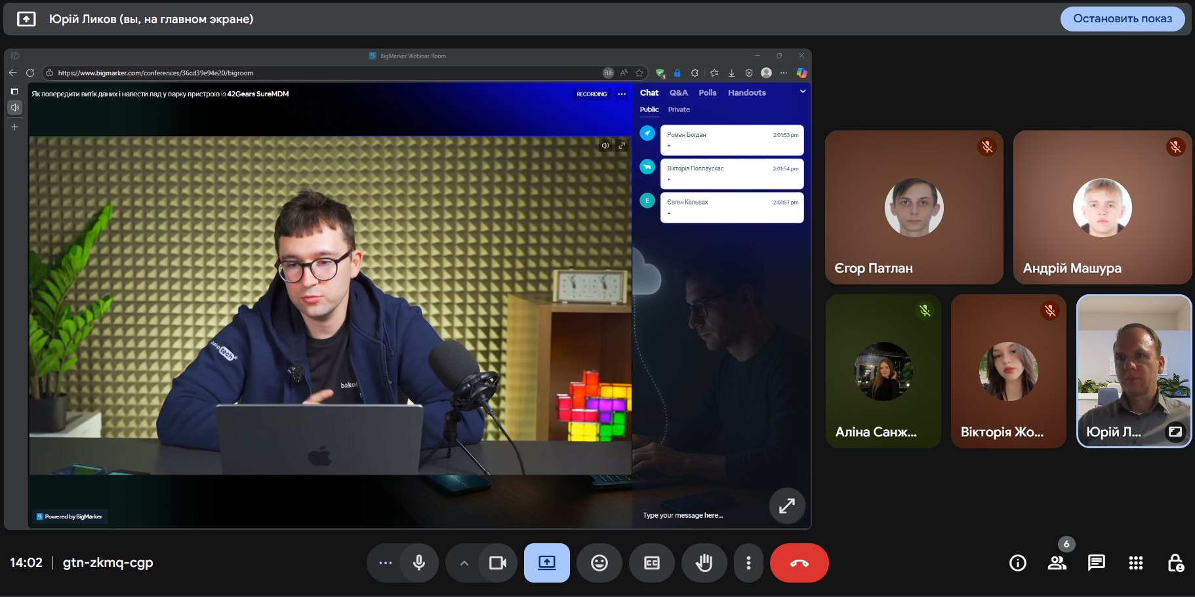
Task: Switch to the Polls tab
Action: tap(707, 93)
